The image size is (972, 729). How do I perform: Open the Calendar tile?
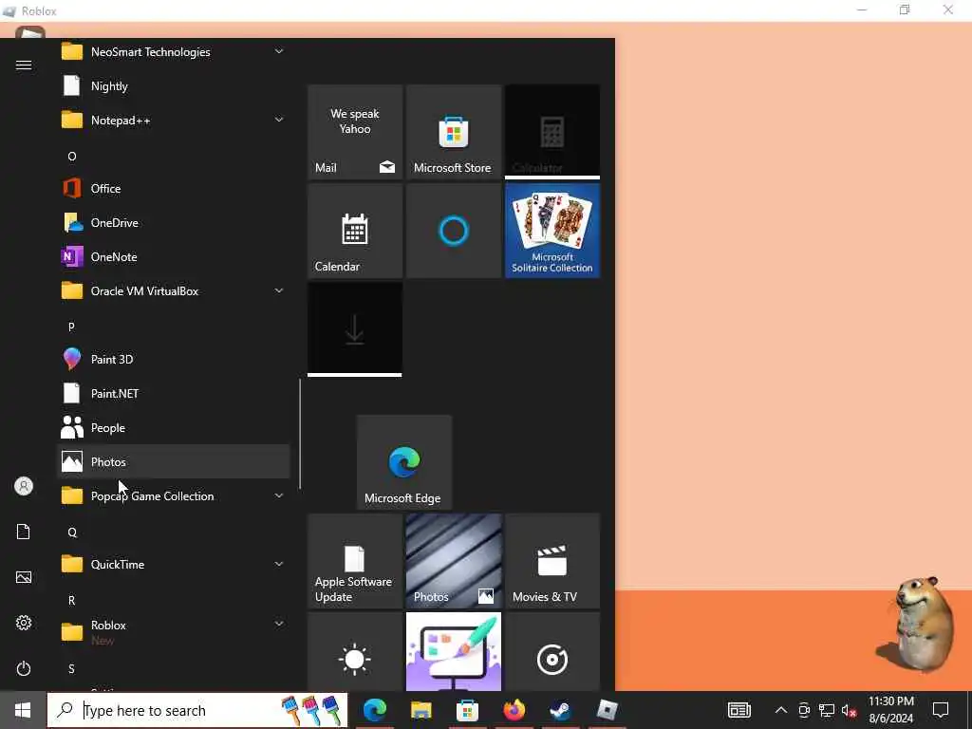coord(355,231)
